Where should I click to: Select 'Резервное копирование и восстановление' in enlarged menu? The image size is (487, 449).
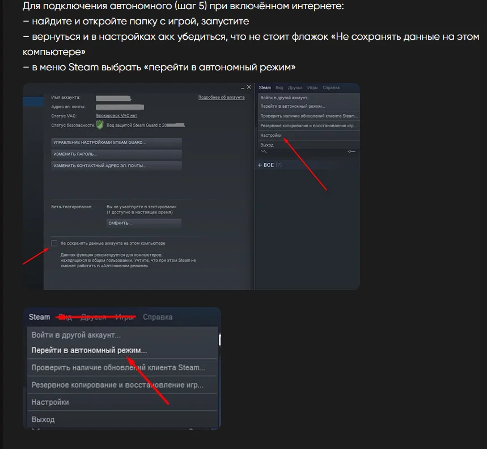(122, 385)
